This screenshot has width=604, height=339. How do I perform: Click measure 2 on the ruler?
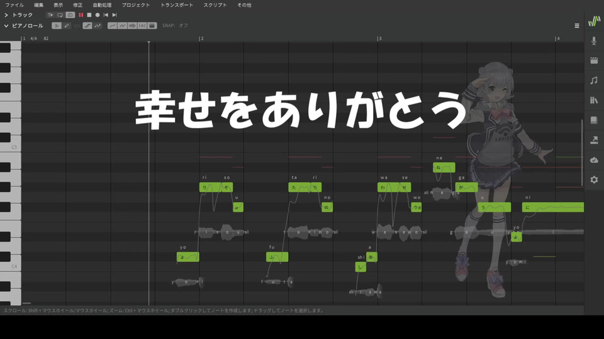click(x=201, y=38)
